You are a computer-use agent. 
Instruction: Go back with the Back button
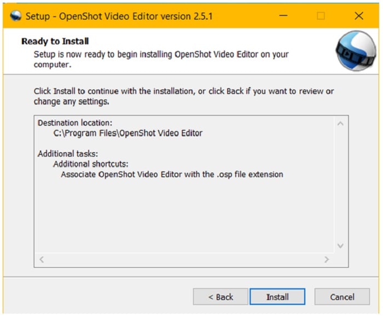220,297
